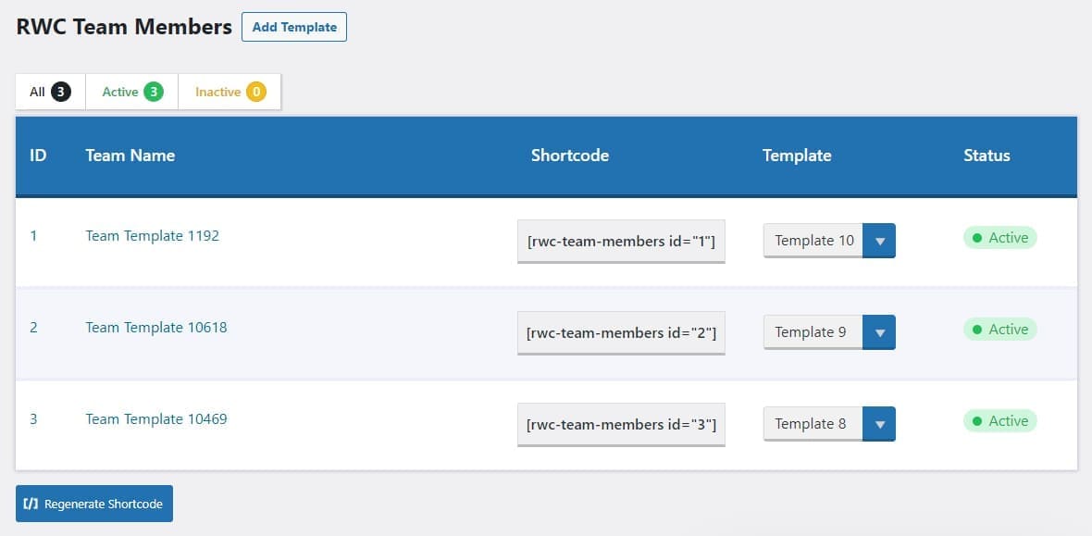Switch to the Active tab

(x=131, y=92)
